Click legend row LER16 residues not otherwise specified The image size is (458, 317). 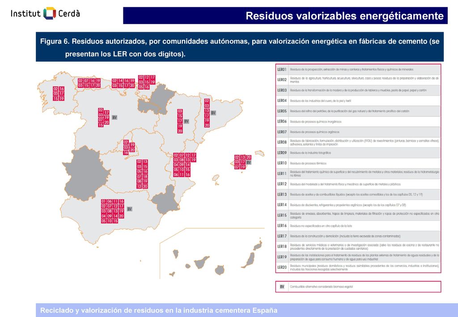(358, 226)
